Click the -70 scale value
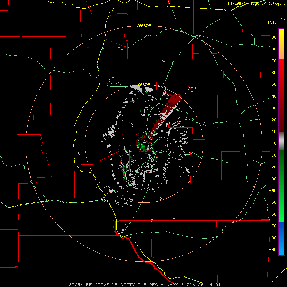The width and height of the screenshot is (287, 287). pos(273,226)
